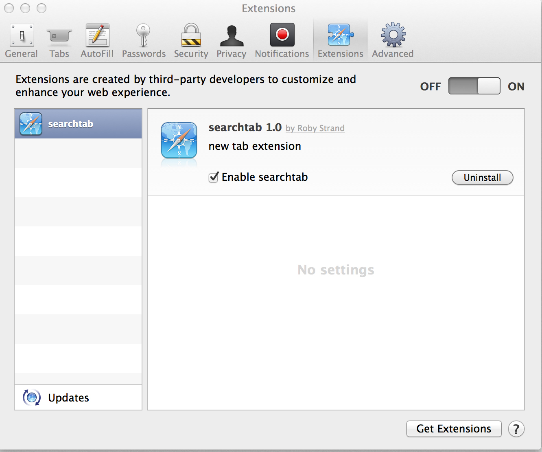This screenshot has width=542, height=452.
Task: Select the Extensions toolbar tab
Action: pos(340,41)
